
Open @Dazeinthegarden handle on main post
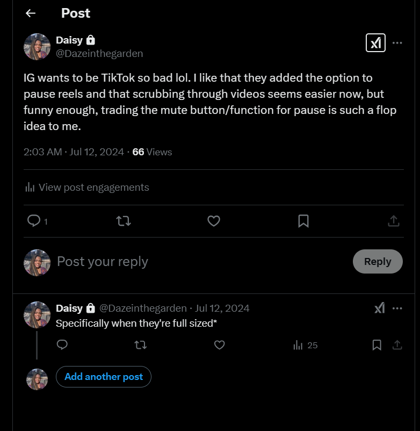(x=99, y=53)
